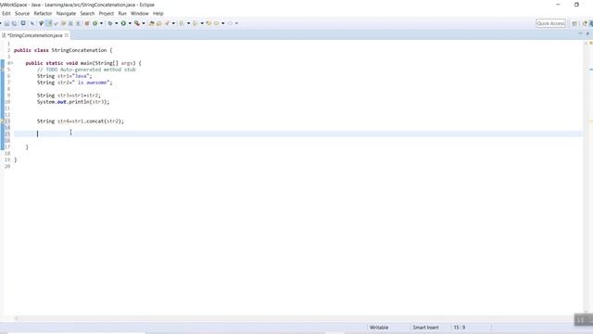Click the str4=str1.concat(str2); line
The height and width of the screenshot is (334, 593).
click(81, 122)
